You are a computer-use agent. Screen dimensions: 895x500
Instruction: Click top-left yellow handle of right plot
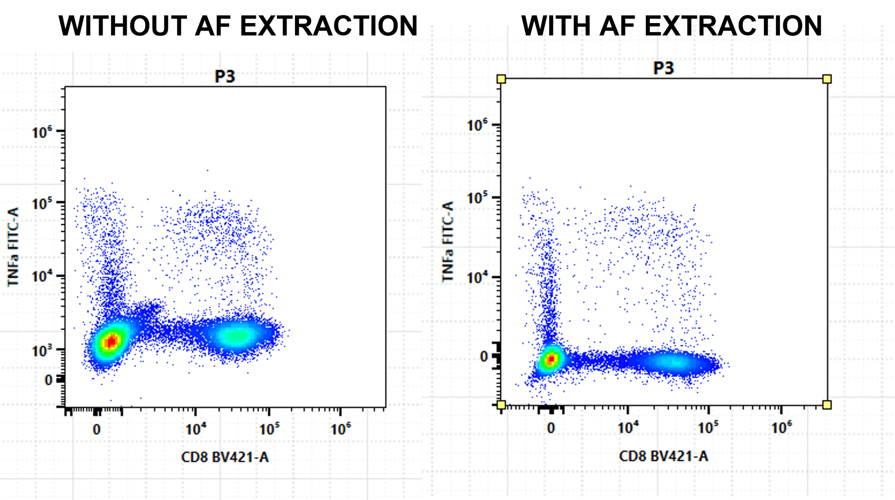(x=501, y=79)
